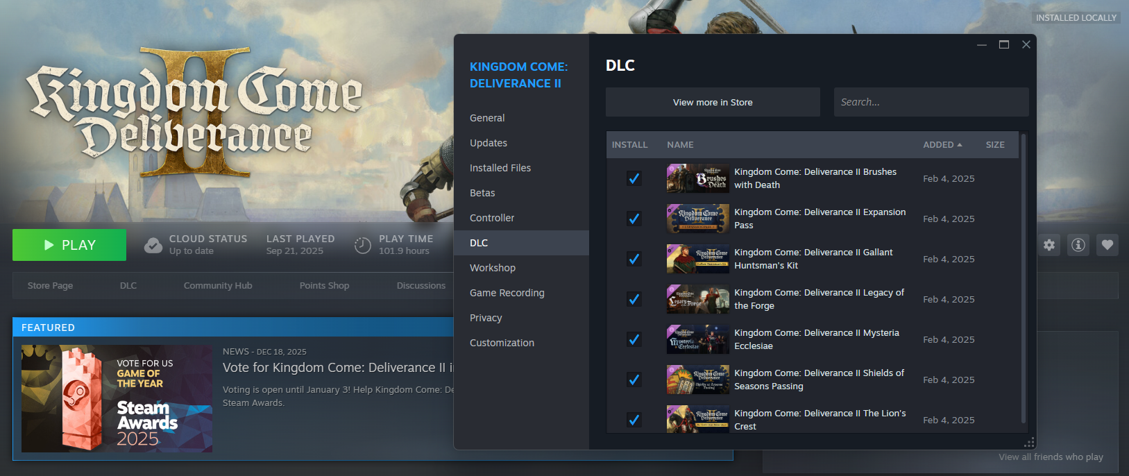Toggle Gallant Huntsman's Kit install checkbox
Image resolution: width=1129 pixels, height=476 pixels.
pos(634,259)
